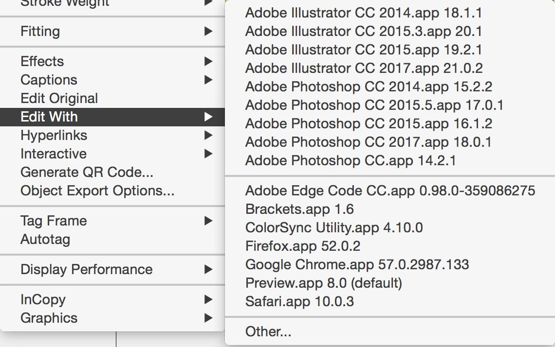Open the Interactive submenu
555x347 pixels.
[54, 154]
